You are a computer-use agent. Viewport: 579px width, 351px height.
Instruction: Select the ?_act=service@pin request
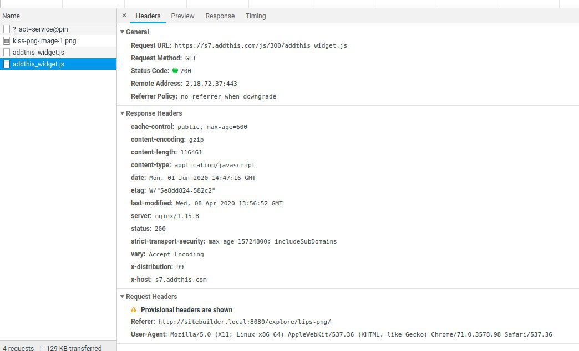[x=58, y=29]
